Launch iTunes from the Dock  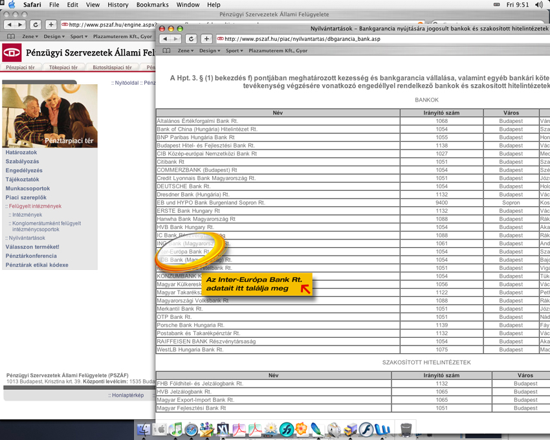(176, 429)
